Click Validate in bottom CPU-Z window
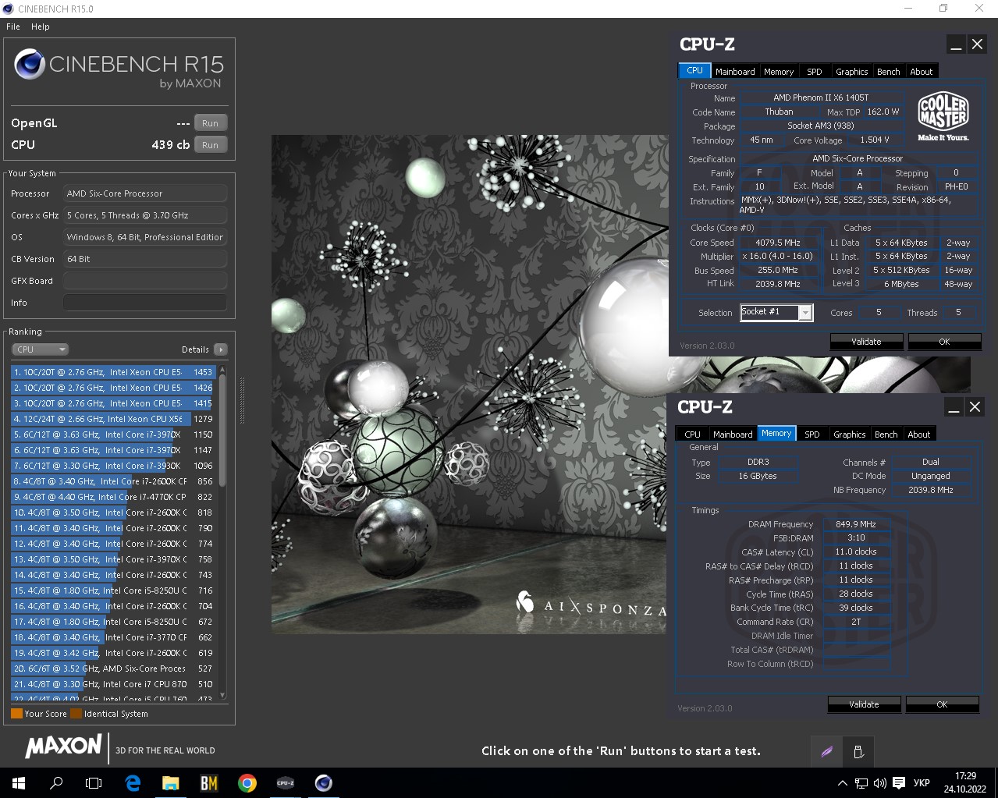Viewport: 998px width, 798px height. pyautogui.click(x=864, y=704)
